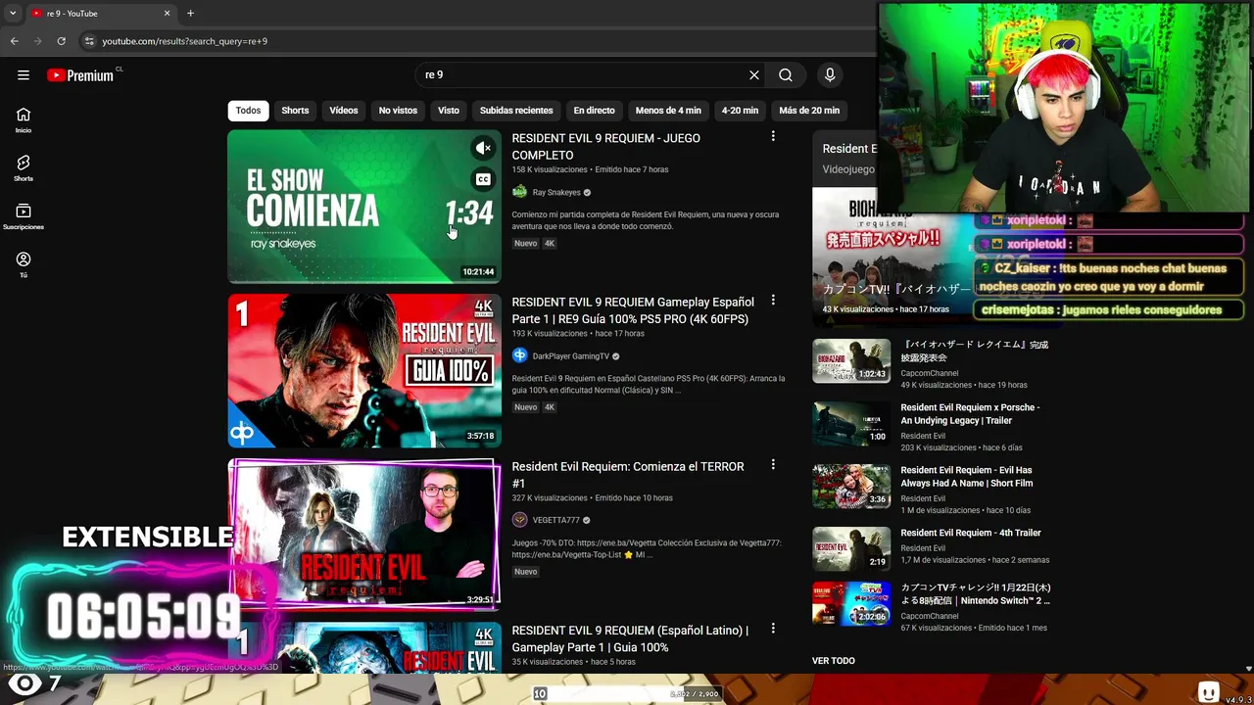Image resolution: width=1254 pixels, height=705 pixels.
Task: Open Ray Snakeyes channel avatar
Action: coord(519,192)
